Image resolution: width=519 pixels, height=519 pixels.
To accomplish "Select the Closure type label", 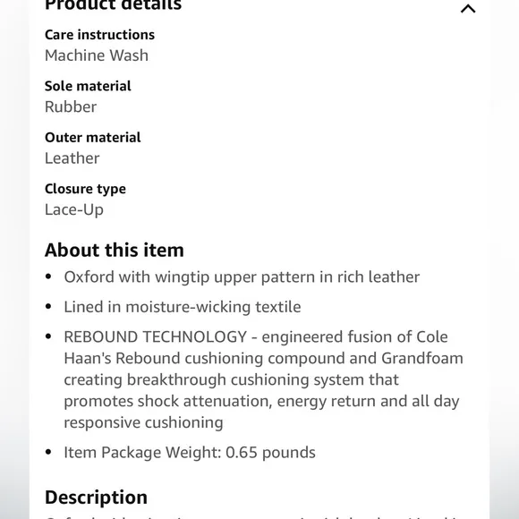I will [85, 189].
